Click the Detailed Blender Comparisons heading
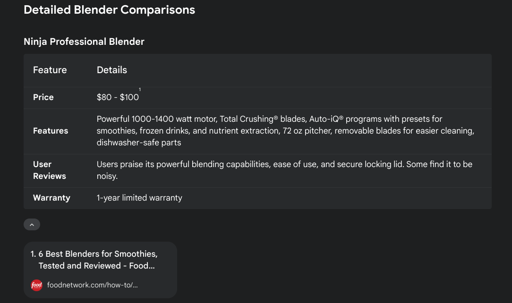This screenshot has height=303, width=512. (x=110, y=10)
